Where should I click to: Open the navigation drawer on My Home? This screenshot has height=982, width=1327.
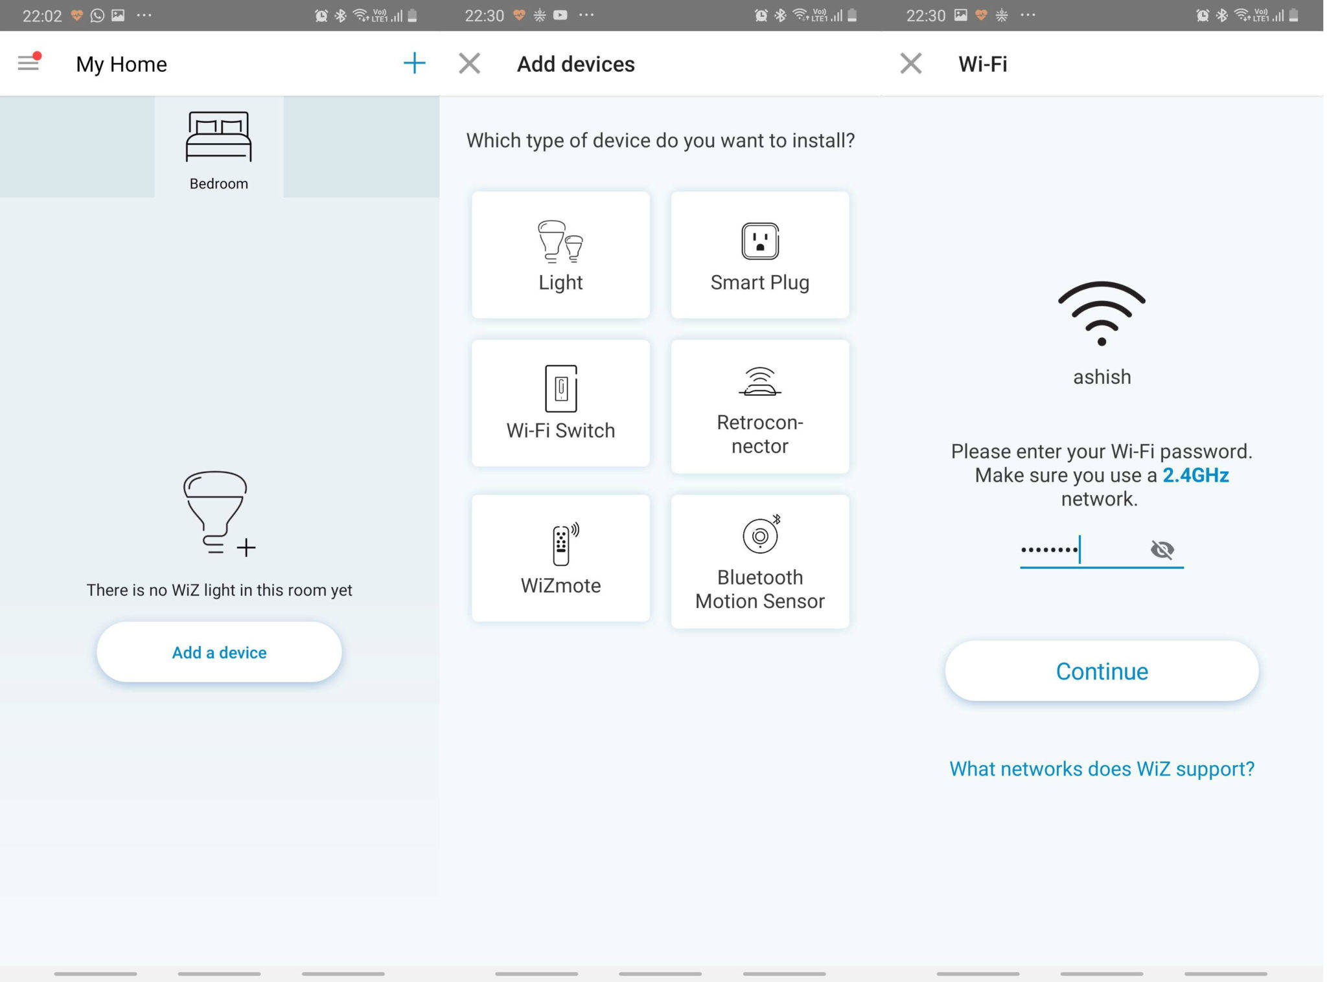27,63
